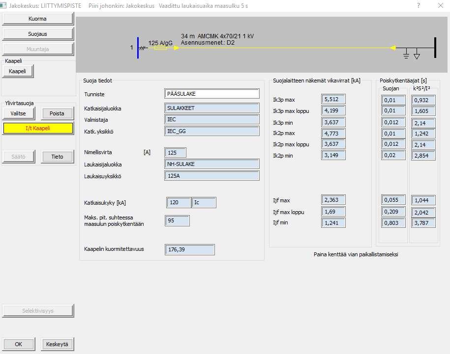Click the Ijf min value 1,241
The width and height of the screenshot is (450, 354).
coord(333,223)
